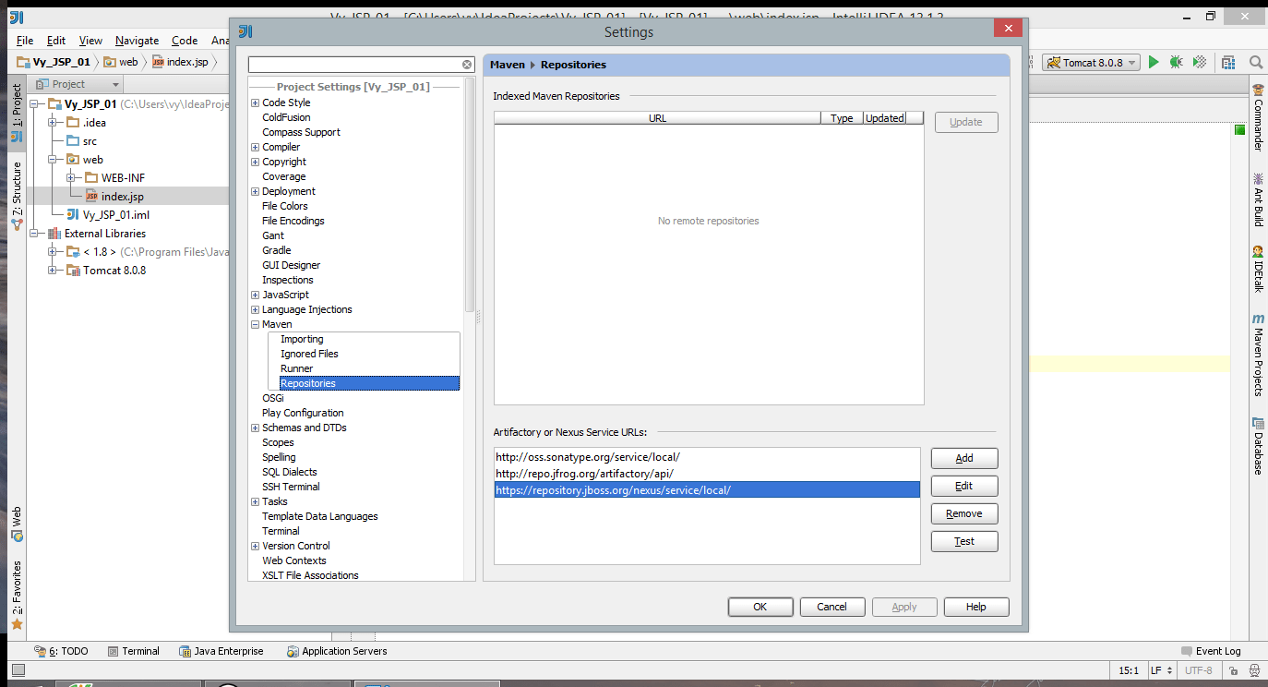Open the Ant Build tool window
The image size is (1268, 687).
click(x=1258, y=200)
